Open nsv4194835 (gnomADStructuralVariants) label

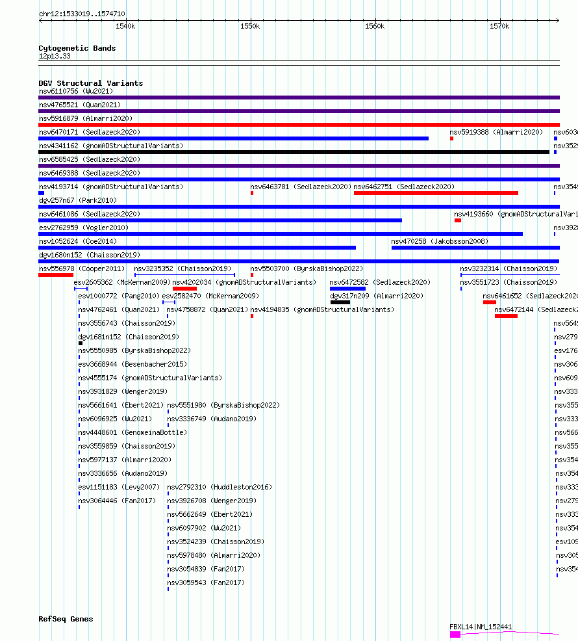tap(322, 309)
